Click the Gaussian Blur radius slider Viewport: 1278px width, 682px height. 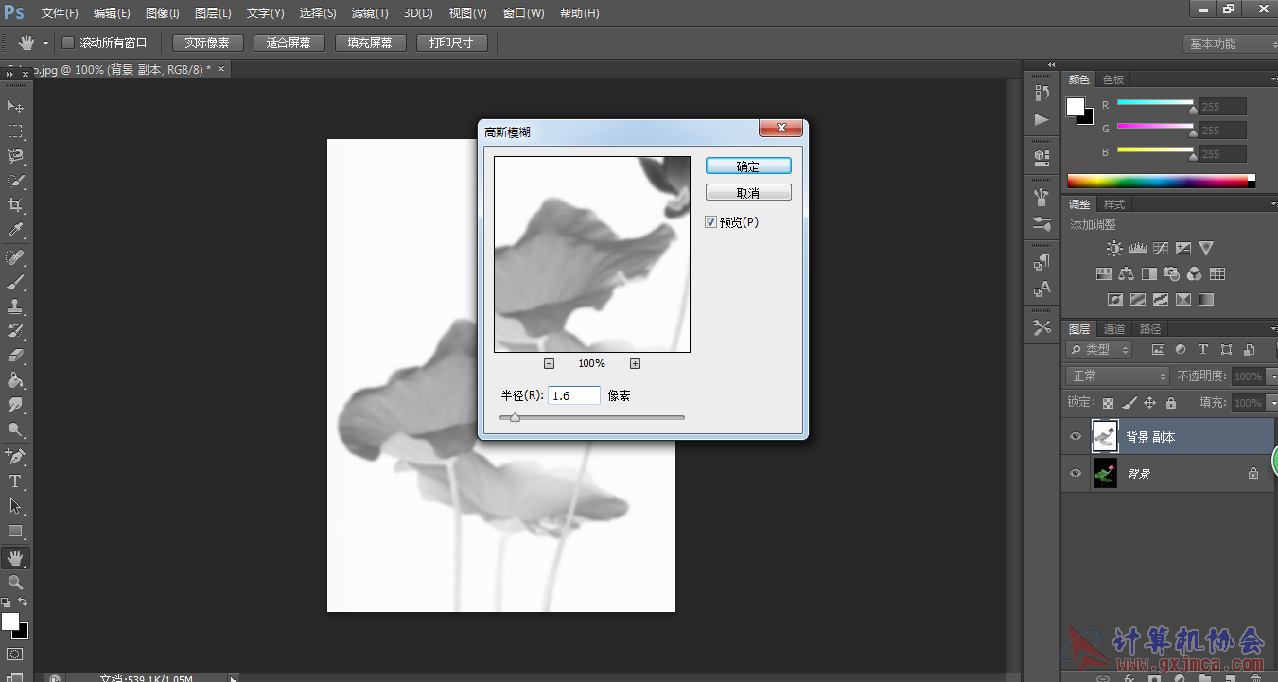coord(591,417)
